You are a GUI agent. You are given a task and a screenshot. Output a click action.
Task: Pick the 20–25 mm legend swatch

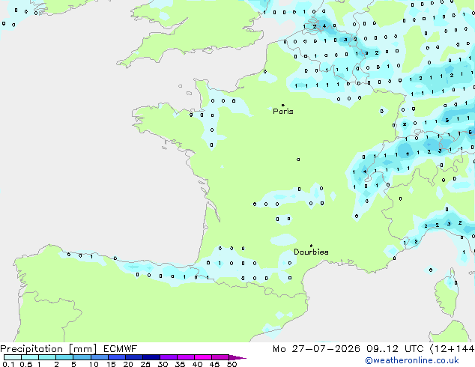coord(134,357)
